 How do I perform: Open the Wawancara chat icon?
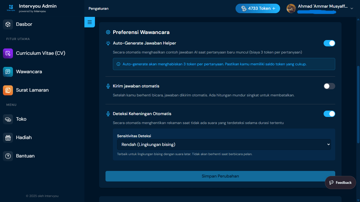click(x=8, y=72)
